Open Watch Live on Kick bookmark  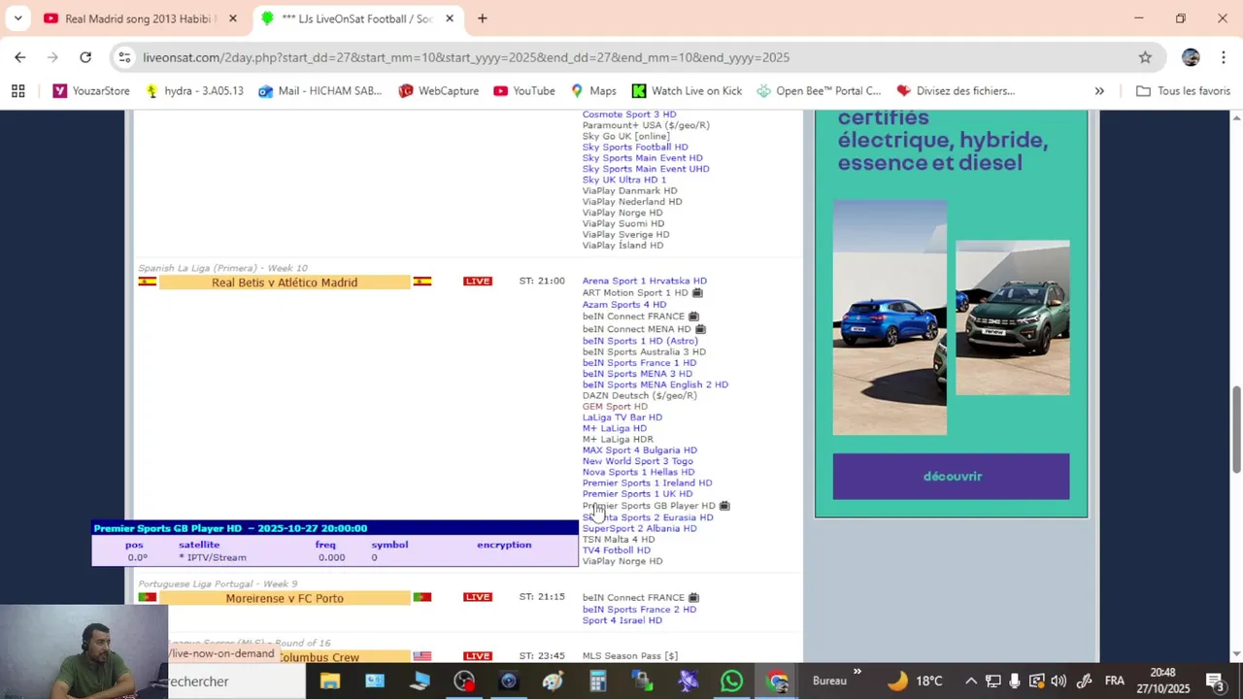click(x=687, y=90)
